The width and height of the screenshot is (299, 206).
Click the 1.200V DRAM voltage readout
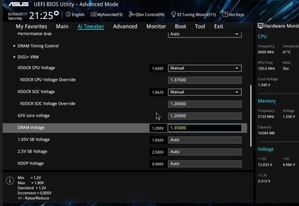158,128
